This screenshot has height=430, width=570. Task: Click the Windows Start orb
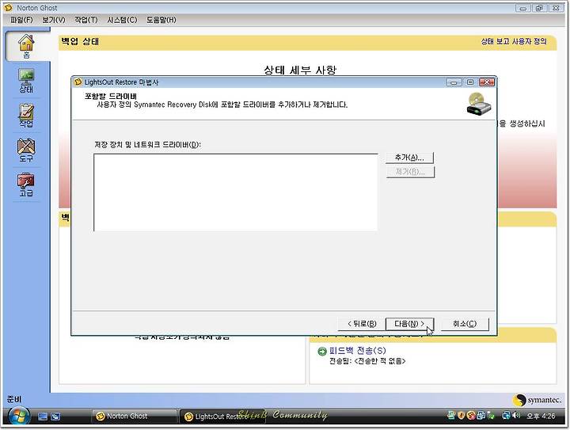click(x=18, y=417)
